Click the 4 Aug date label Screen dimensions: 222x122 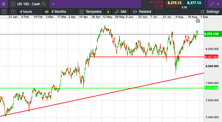(179, 17)
